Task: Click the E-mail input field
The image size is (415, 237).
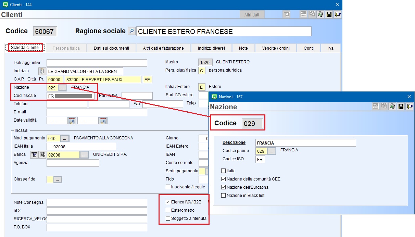Action: pos(97,112)
